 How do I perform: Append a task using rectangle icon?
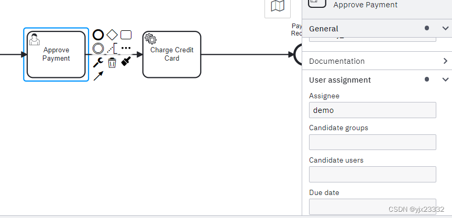[x=126, y=35]
